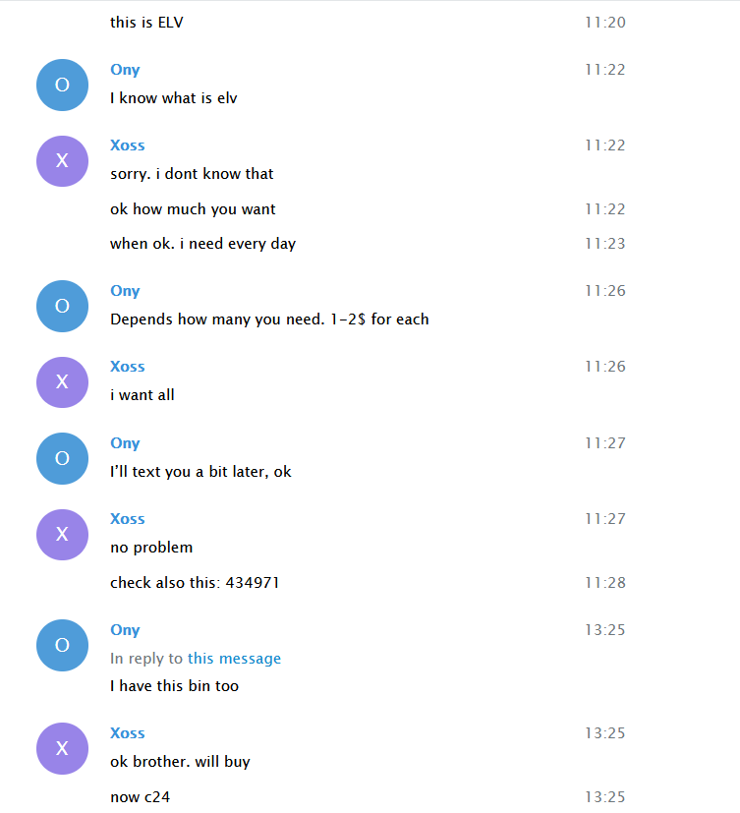Click Xoss's avatar beside "i want all"
The height and width of the screenshot is (813, 740).
coord(62,381)
